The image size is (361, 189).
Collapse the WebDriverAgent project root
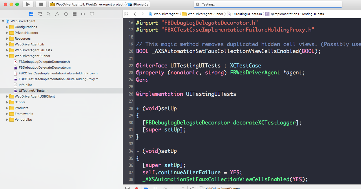(x=3, y=21)
